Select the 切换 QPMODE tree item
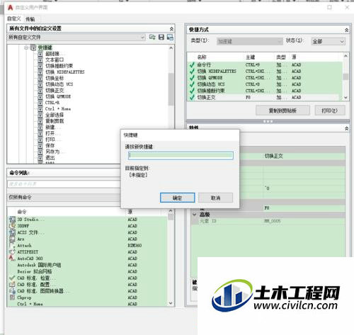This screenshot has width=354, height=335. [x=58, y=96]
